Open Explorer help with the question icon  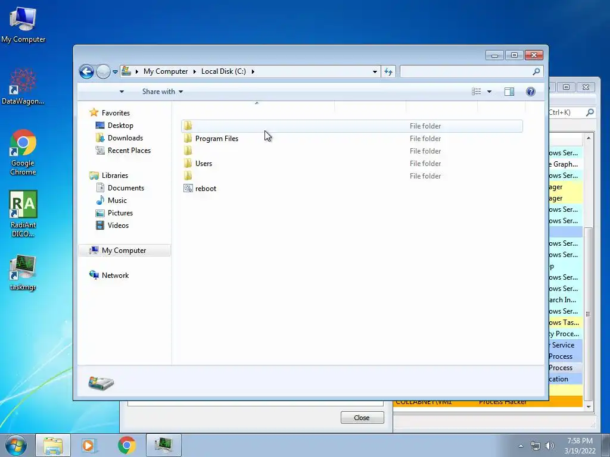[531, 92]
